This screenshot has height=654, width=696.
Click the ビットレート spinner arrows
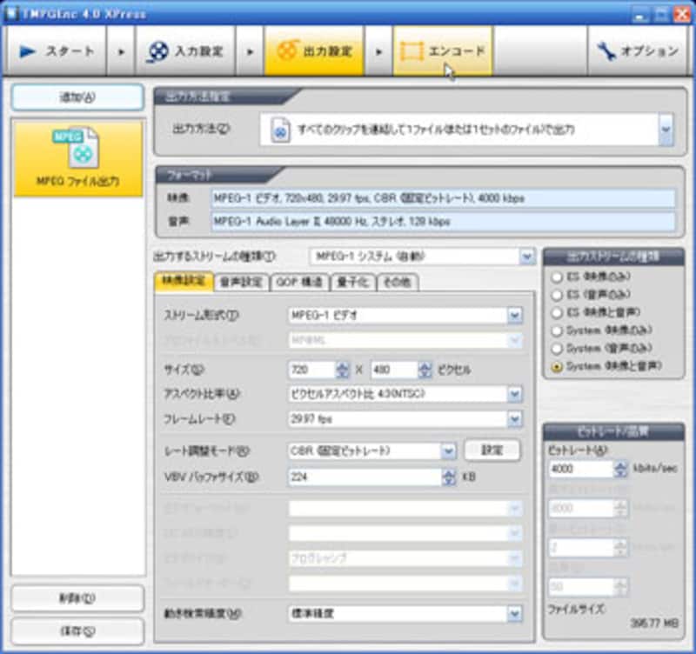coord(620,470)
